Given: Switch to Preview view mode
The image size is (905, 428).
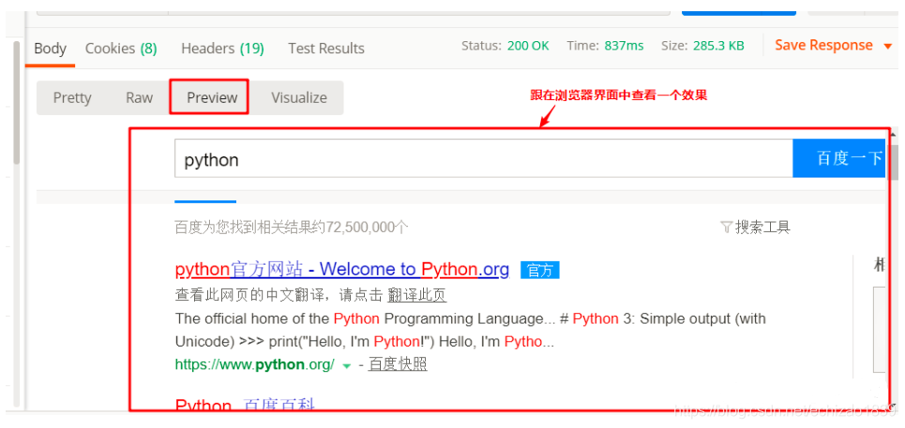Looking at the screenshot, I should coord(212,98).
